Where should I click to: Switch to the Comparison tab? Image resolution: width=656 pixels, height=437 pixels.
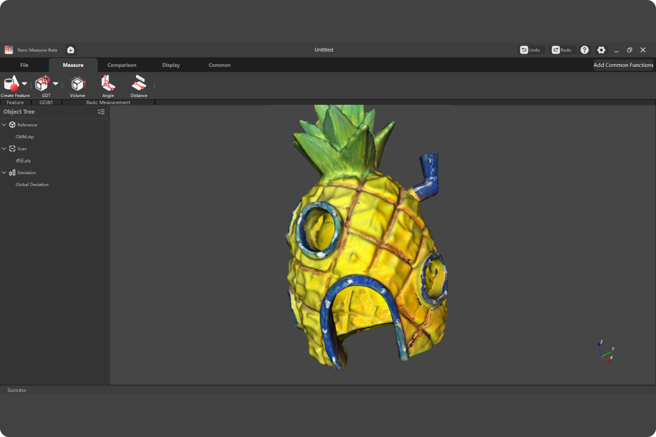(122, 65)
